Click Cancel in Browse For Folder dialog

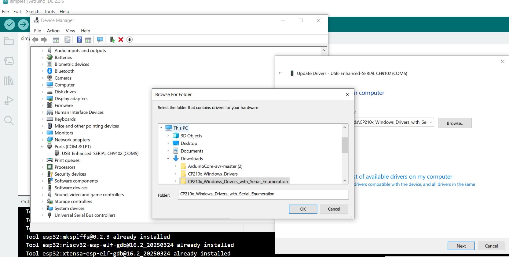(334, 209)
